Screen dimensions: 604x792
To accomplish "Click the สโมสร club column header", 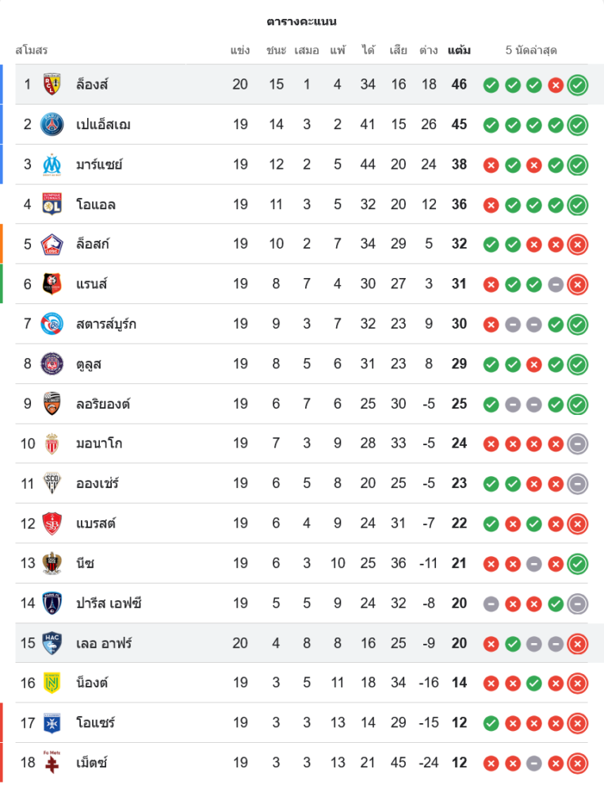I will pyautogui.click(x=32, y=51).
